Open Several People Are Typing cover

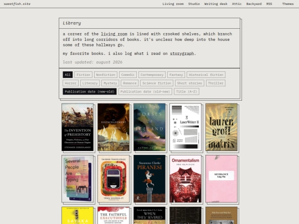pos(78,179)
